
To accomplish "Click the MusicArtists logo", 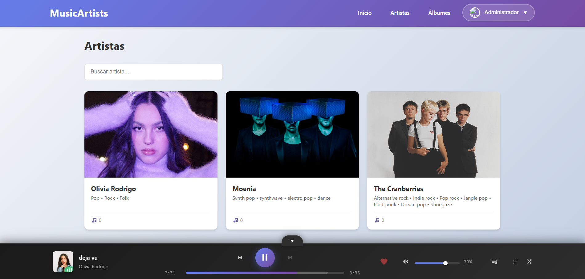I will click(79, 13).
